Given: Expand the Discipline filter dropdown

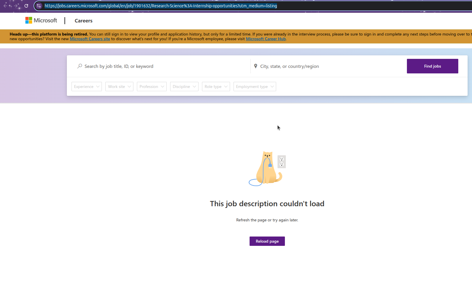Looking at the screenshot, I should click(x=184, y=87).
